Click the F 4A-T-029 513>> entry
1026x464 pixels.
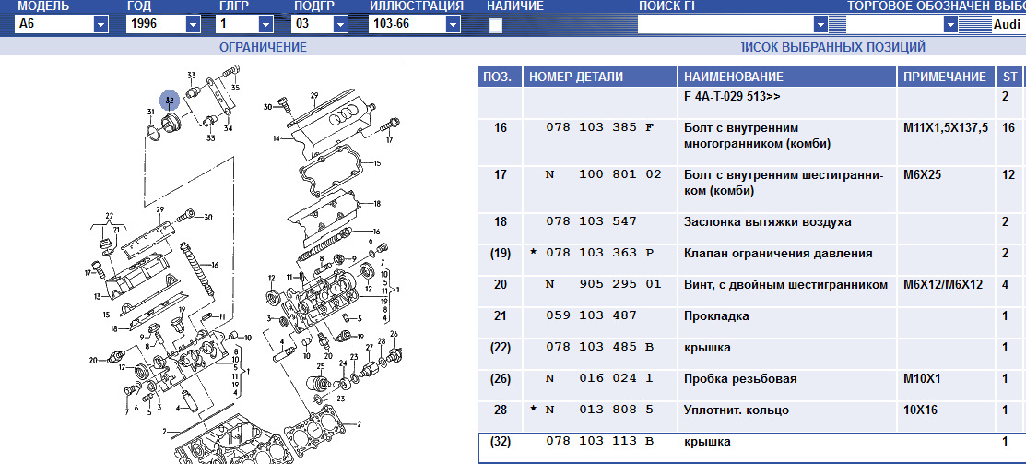(732, 96)
